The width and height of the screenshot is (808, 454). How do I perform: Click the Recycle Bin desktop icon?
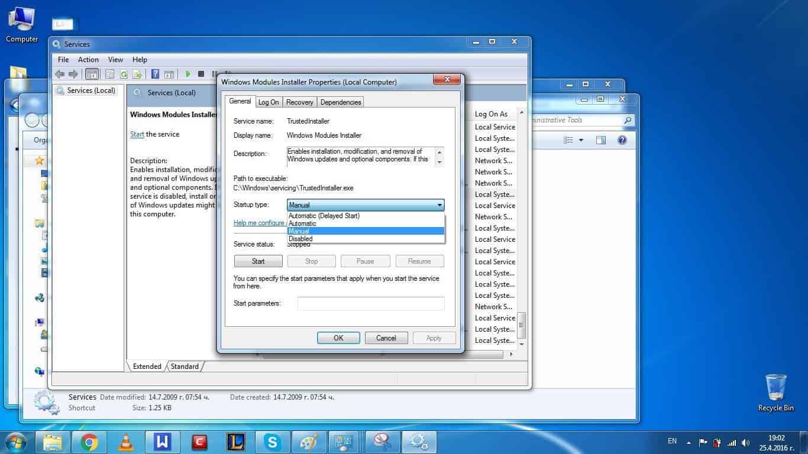(x=775, y=393)
